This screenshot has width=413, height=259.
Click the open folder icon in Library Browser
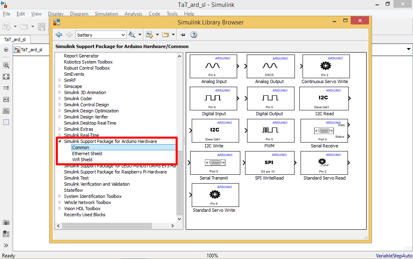165,35
